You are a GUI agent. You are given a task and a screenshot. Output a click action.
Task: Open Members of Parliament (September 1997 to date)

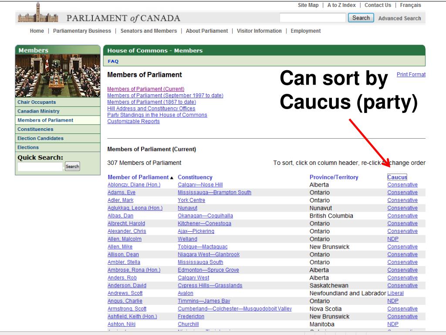tap(165, 96)
